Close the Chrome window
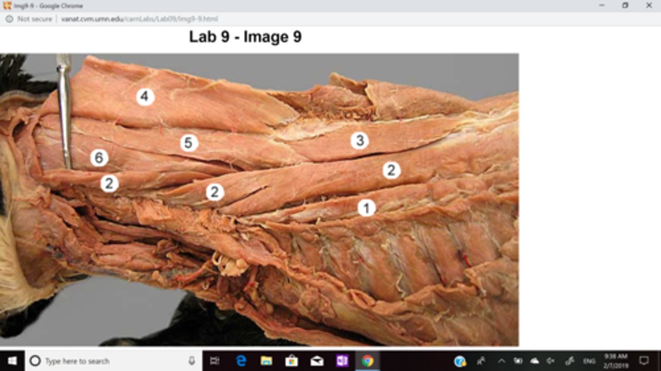 click(649, 6)
